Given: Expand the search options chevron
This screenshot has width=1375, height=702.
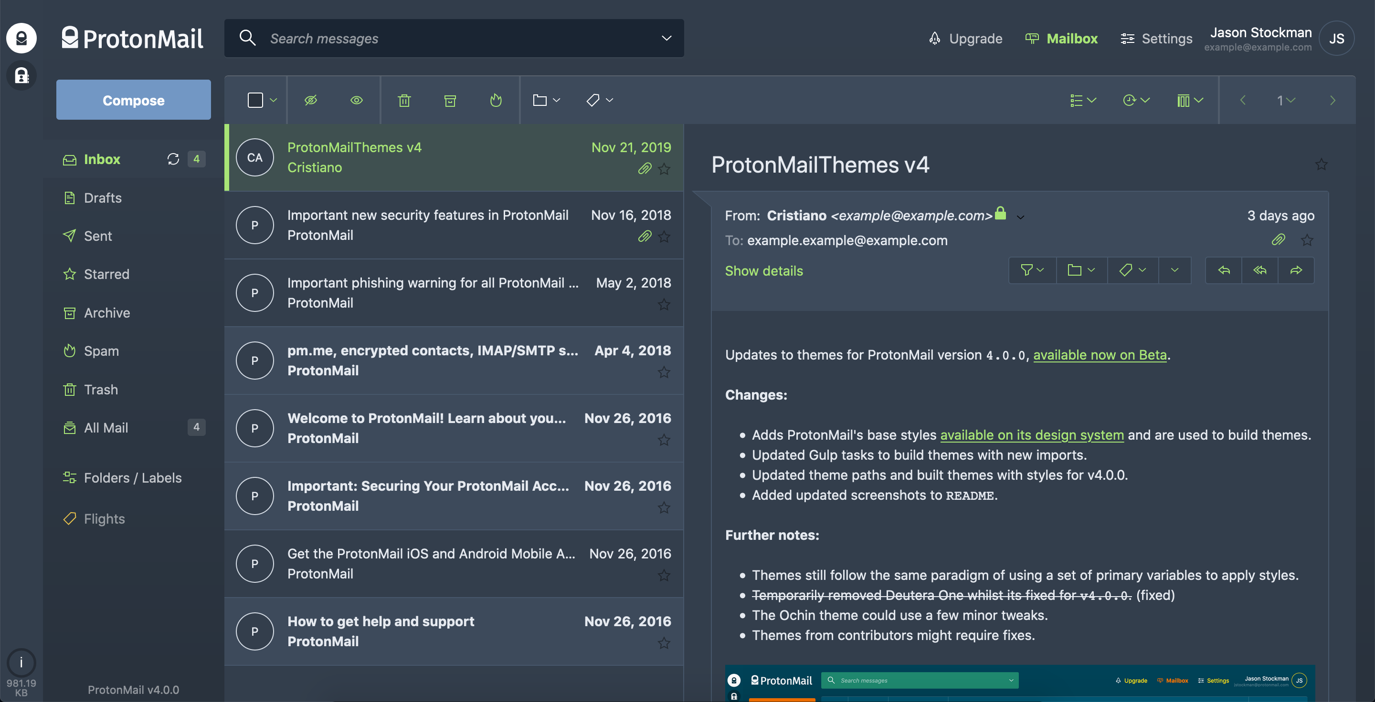Looking at the screenshot, I should click(x=666, y=38).
